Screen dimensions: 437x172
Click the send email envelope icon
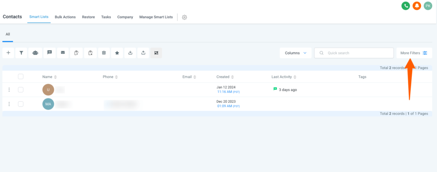63,53
